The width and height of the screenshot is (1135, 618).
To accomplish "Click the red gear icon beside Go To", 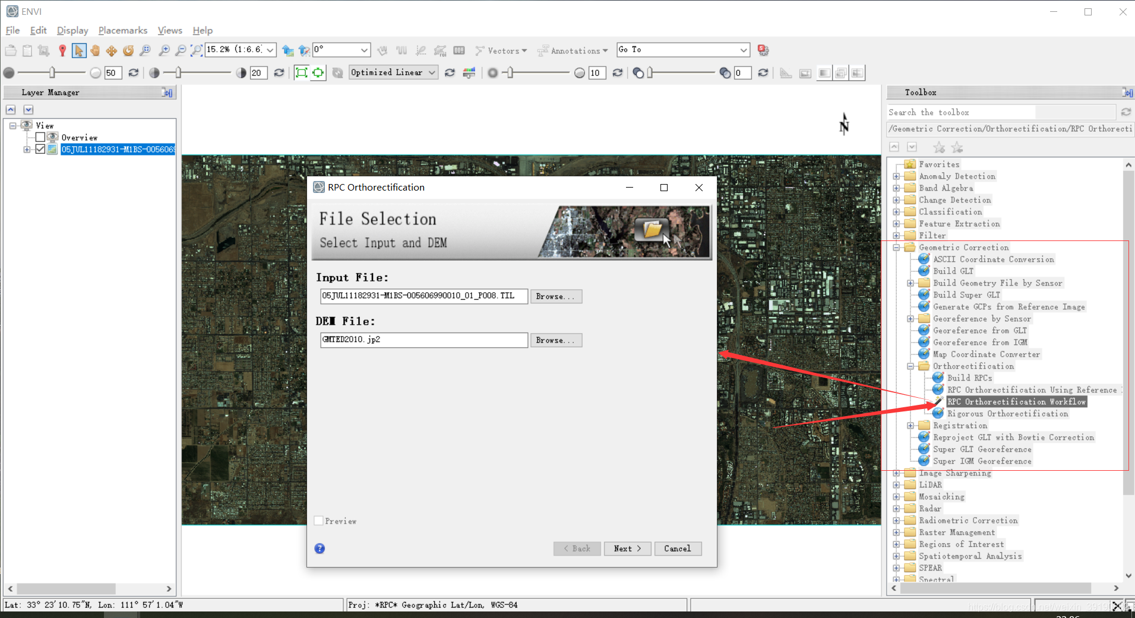I will tap(763, 50).
